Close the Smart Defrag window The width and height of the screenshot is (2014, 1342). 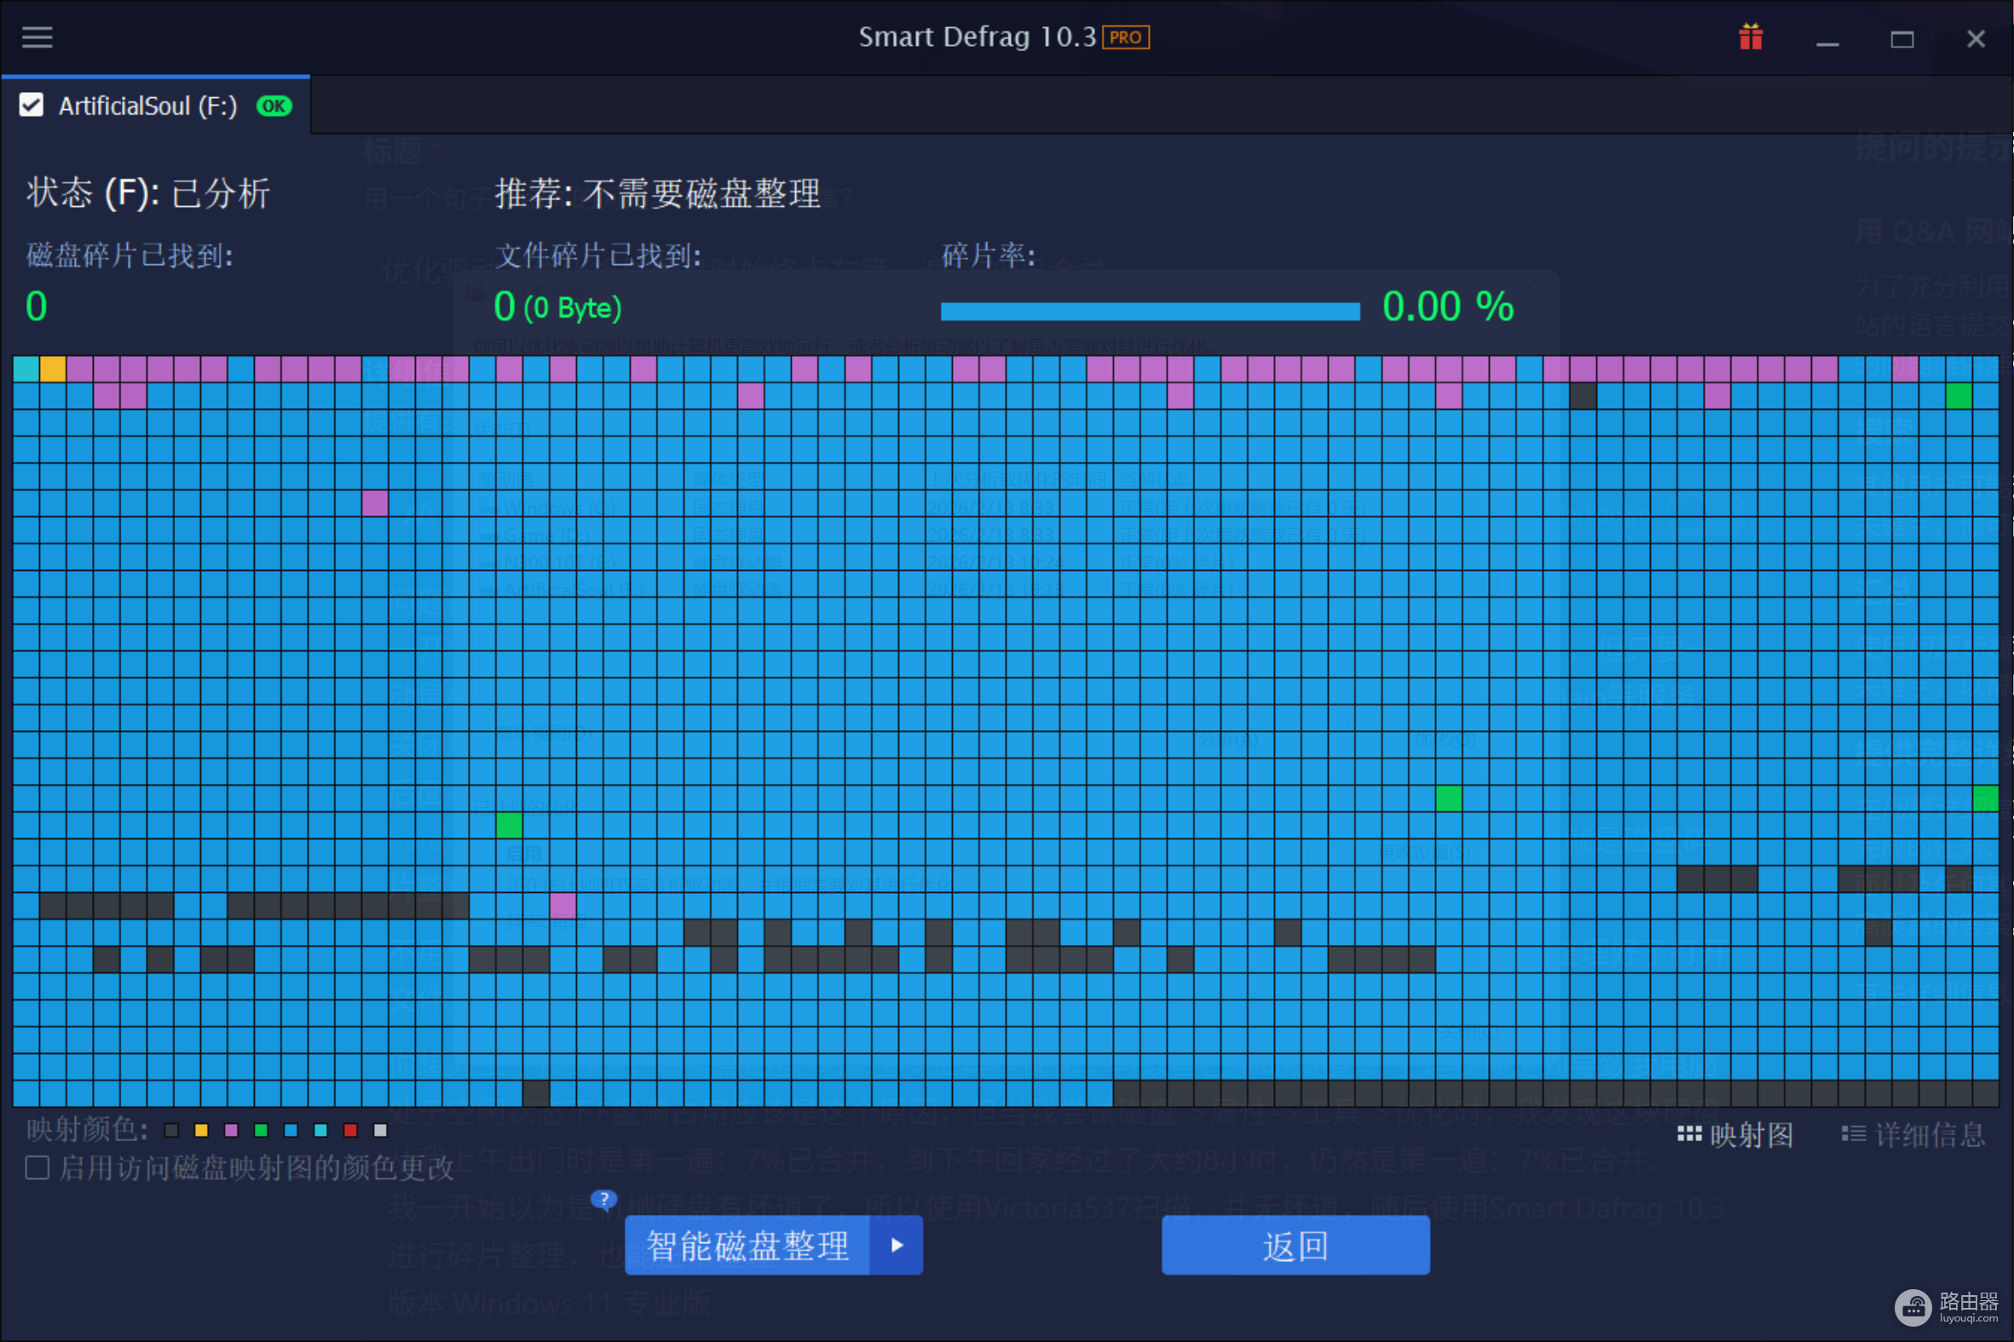point(1976,39)
